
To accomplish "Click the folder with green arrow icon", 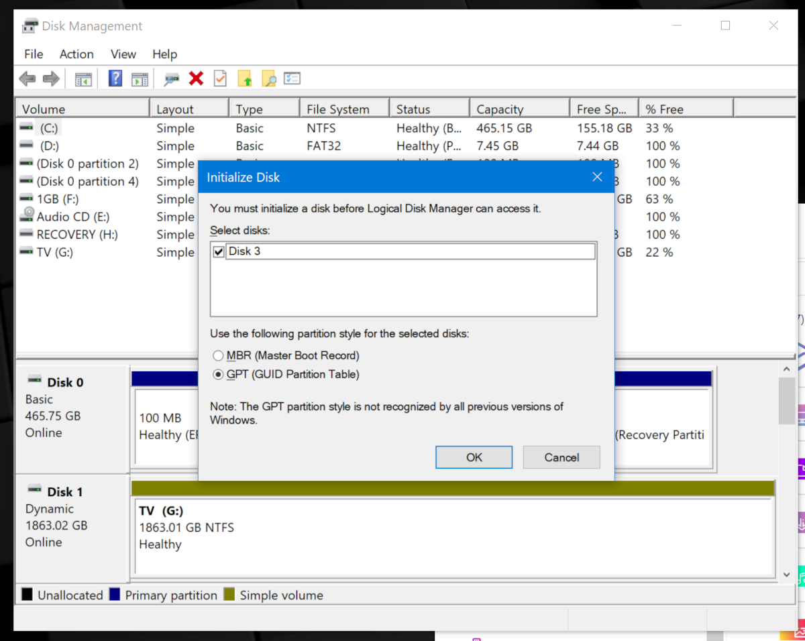I will tap(244, 79).
